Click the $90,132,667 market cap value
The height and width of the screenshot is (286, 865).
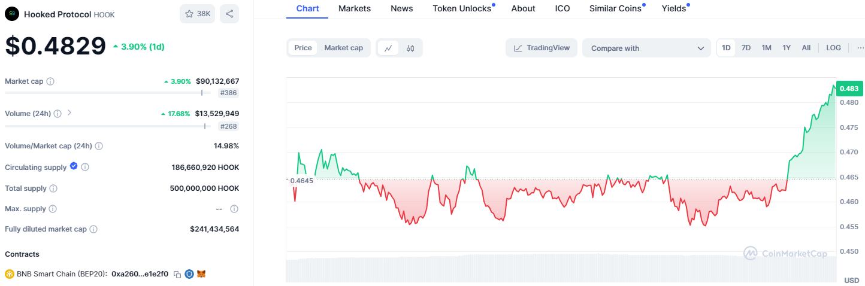point(217,81)
